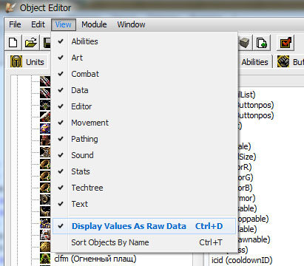304x266 pixels.
Task: Open the Edit menu
Action: point(38,24)
